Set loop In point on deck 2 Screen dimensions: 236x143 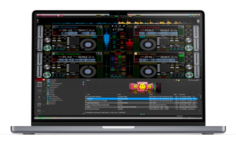(x=172, y=39)
